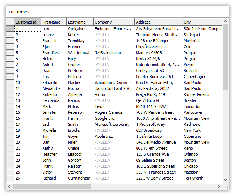Select City cell 'Boston'
The height and width of the screenshot is (196, 235).
(x=202, y=160)
